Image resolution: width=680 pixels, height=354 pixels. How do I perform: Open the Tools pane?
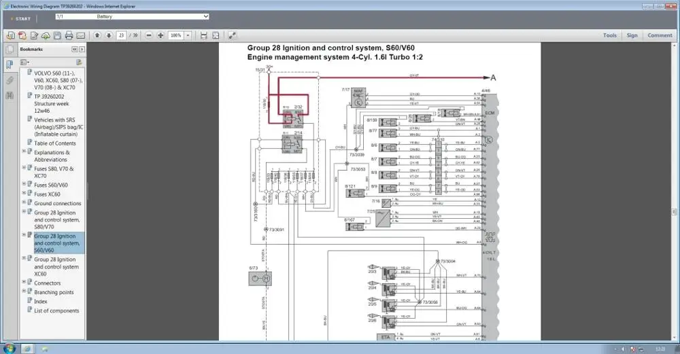610,35
